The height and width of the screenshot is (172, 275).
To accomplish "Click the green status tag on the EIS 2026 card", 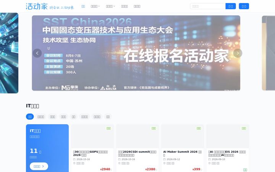I will pyautogui.click(x=244, y=128).
